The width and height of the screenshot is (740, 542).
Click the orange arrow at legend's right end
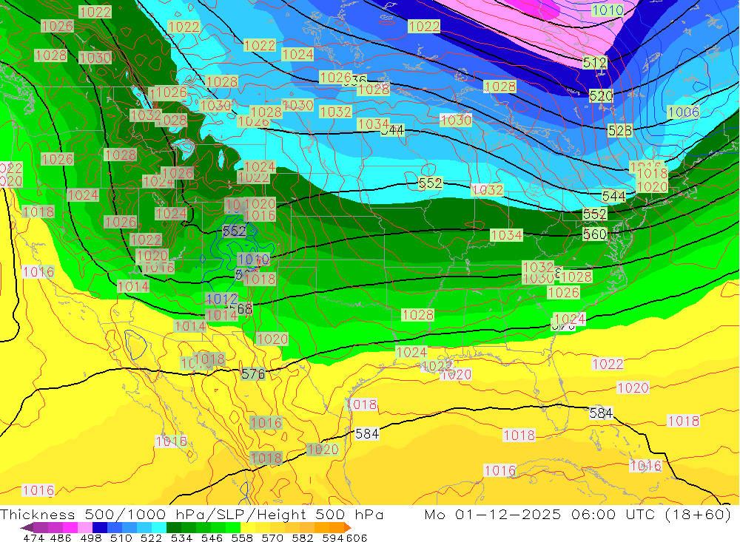[347, 527]
